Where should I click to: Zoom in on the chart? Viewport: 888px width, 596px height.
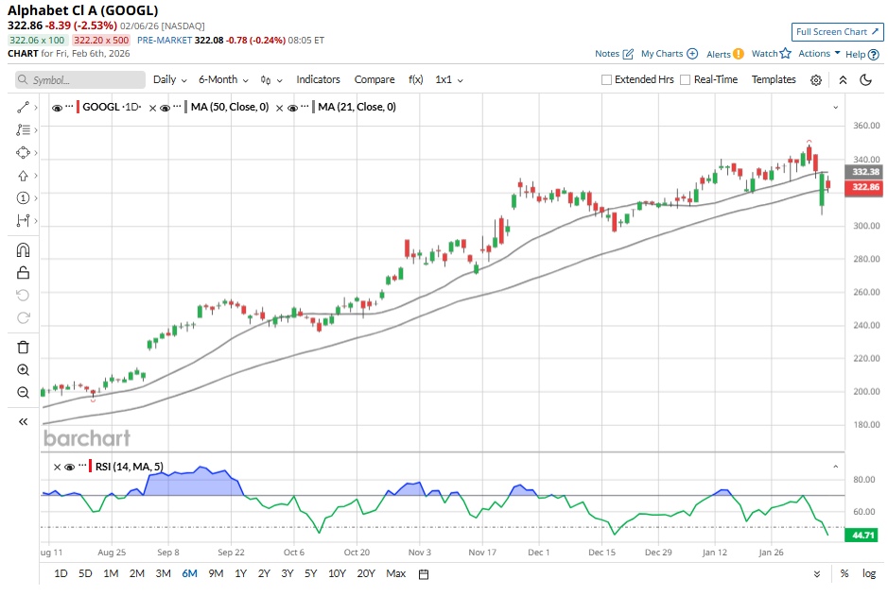24,370
